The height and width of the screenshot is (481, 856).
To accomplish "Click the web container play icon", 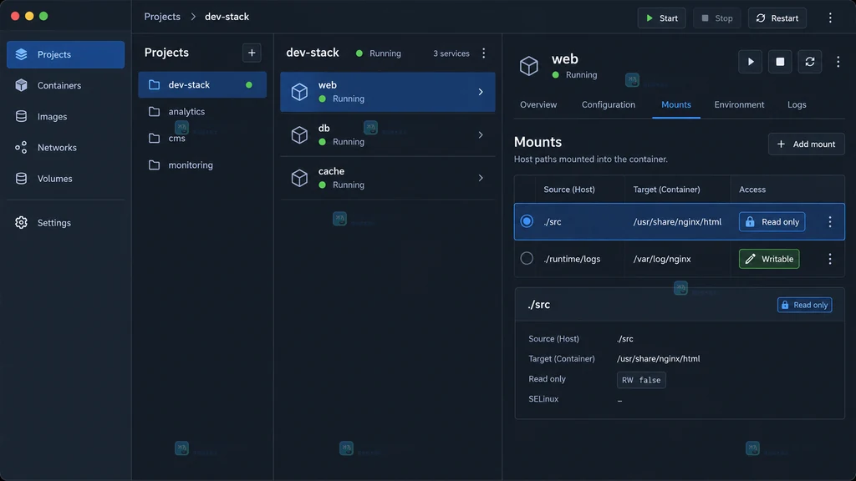I will coord(751,62).
